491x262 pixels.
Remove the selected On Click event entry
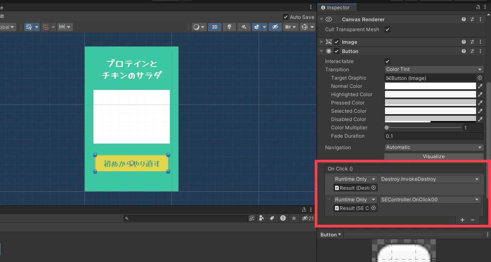tap(473, 220)
